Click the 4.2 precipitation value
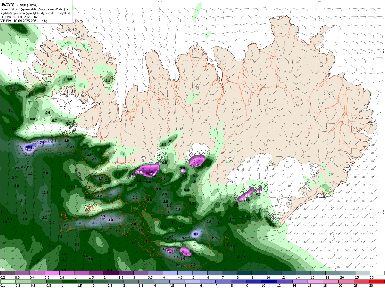 103,216
